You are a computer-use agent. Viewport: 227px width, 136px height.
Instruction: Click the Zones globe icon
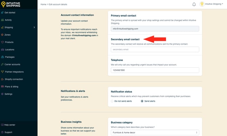pyautogui.click(x=2, y=35)
